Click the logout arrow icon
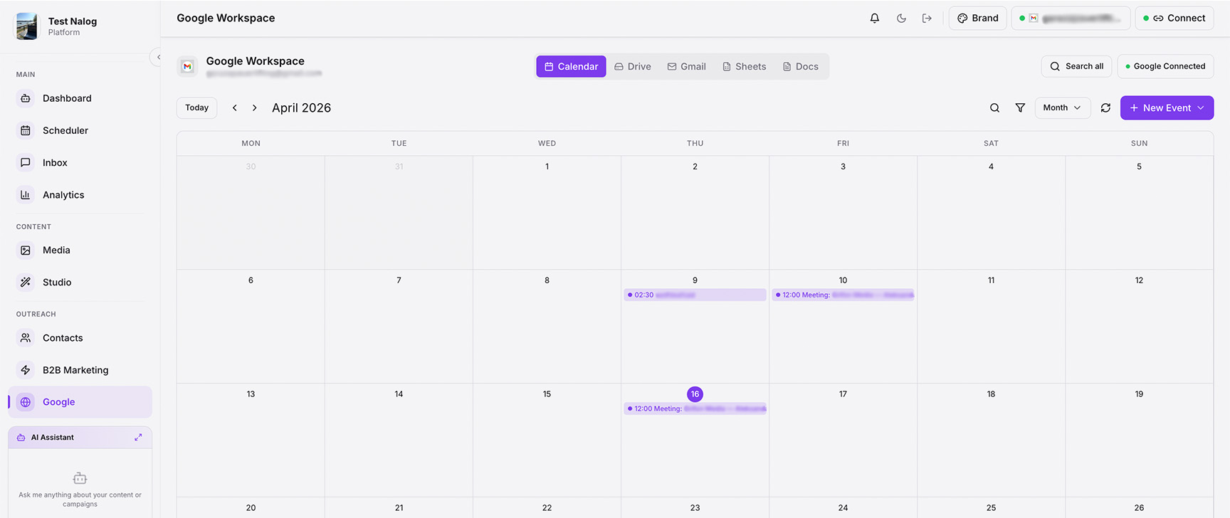The image size is (1230, 518). (927, 18)
